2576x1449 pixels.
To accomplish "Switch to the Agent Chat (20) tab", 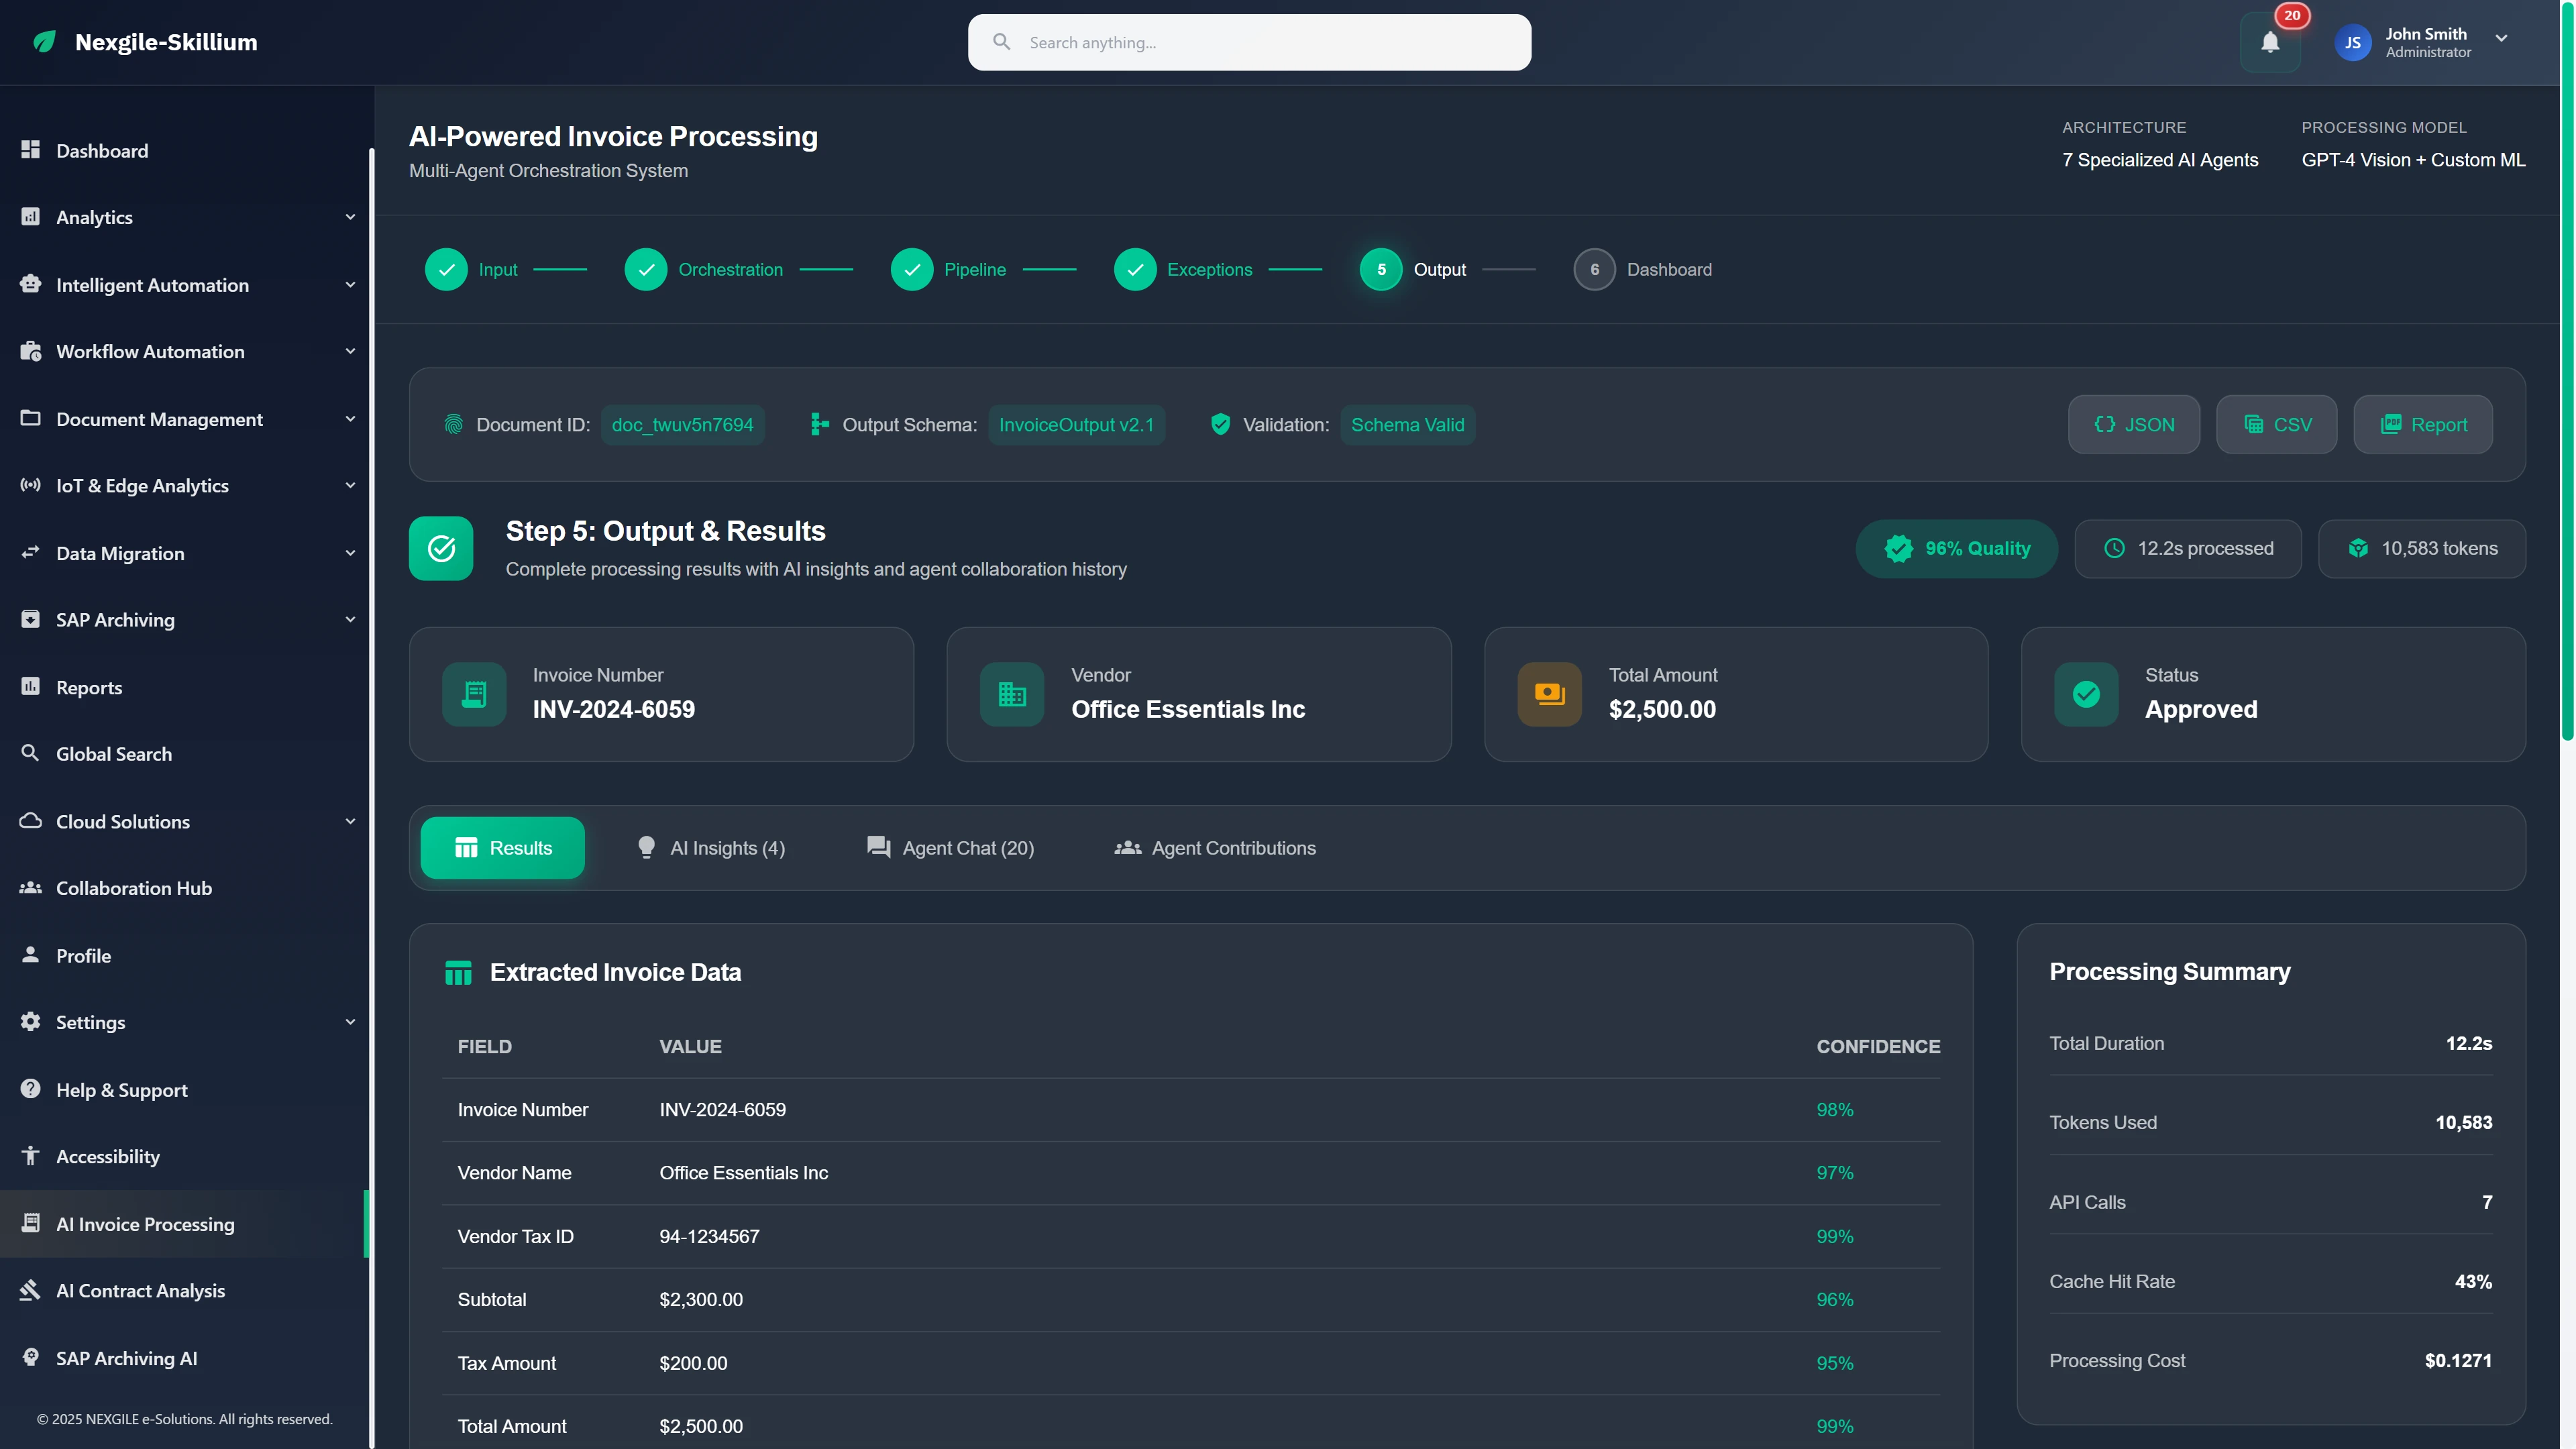I will (x=950, y=847).
